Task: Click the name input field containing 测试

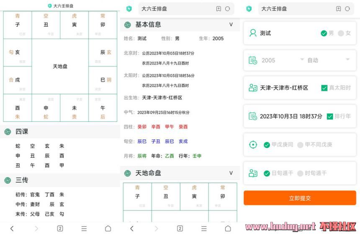Action: (x=285, y=33)
